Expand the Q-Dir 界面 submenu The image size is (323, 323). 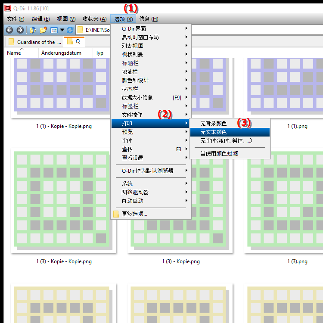click(x=151, y=28)
